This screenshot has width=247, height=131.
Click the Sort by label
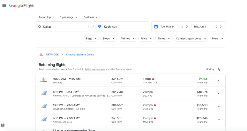(x=210, y=69)
